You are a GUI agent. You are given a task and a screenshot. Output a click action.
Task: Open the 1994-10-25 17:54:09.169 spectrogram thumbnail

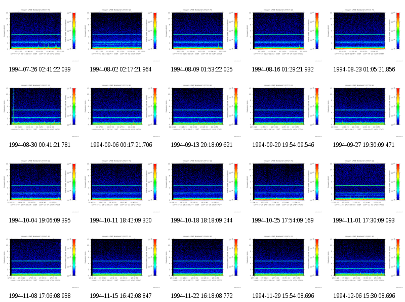pyautogui.click(x=283, y=186)
